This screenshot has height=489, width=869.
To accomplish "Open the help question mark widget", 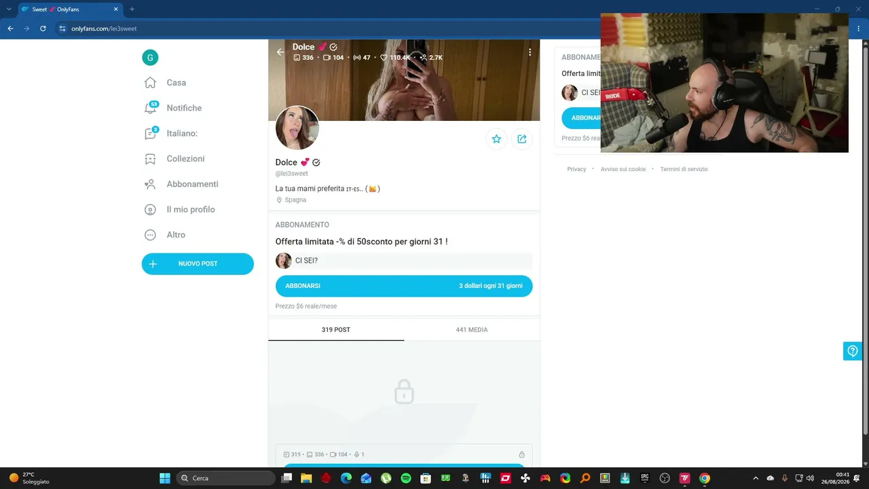I will coord(853,350).
